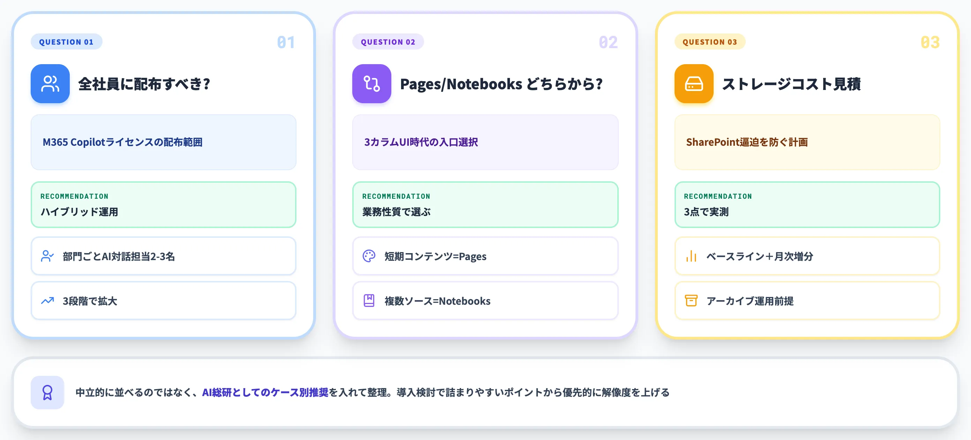Select the 短期コンテンツ=Pages row
Image resolution: width=971 pixels, height=440 pixels.
coord(485,256)
